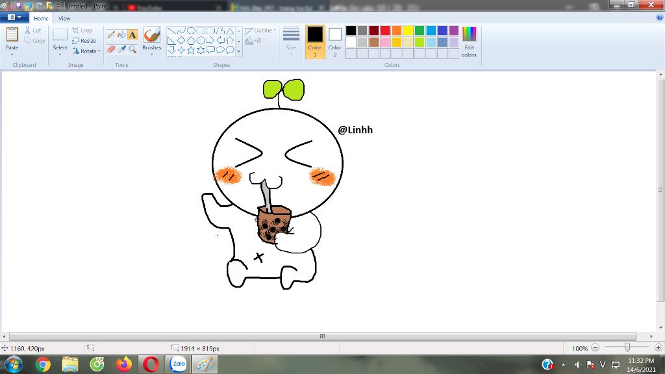Screen dimensions: 665x374
Task: Select the Color picker eyedropper tool
Action: (x=121, y=49)
